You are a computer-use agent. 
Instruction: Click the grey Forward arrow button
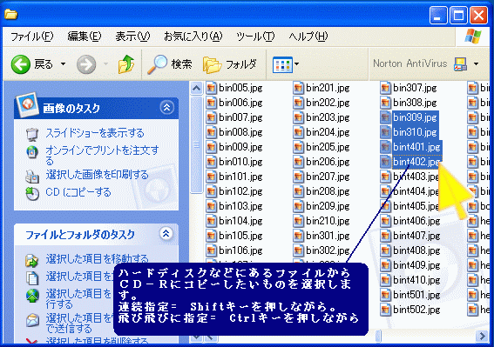point(86,64)
